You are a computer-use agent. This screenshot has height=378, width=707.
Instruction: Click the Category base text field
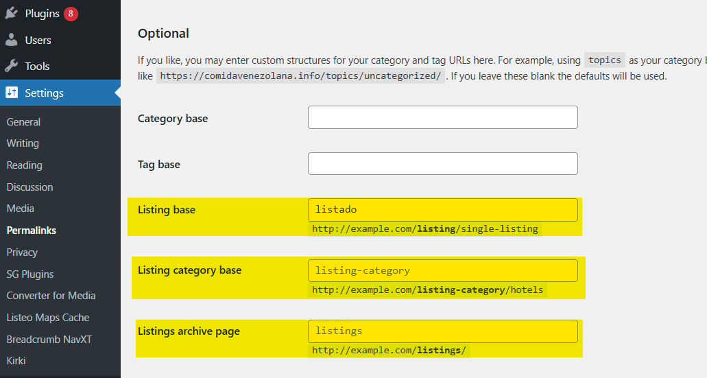tap(442, 117)
